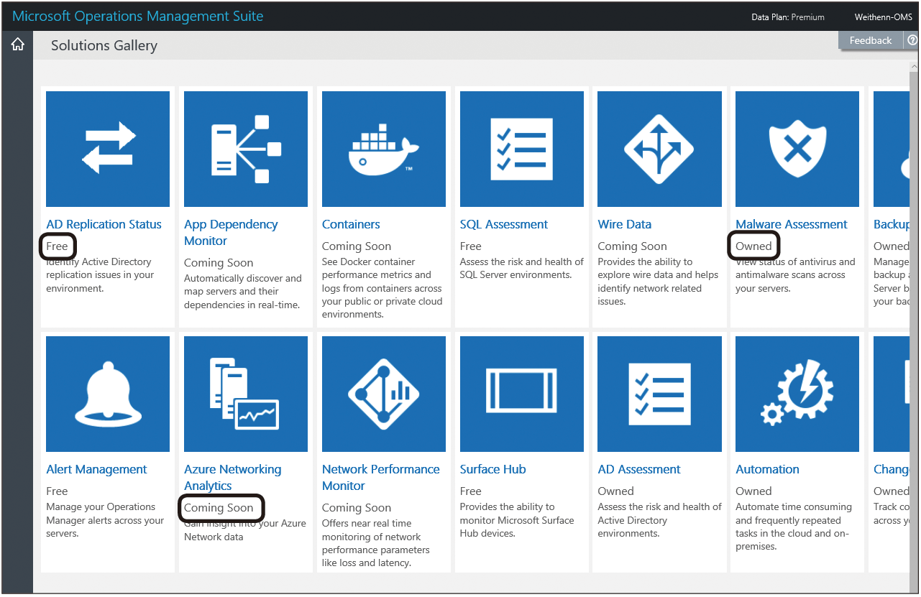The image size is (921, 597).
Task: Click the Alert Management bell tile icon
Action: click(108, 394)
